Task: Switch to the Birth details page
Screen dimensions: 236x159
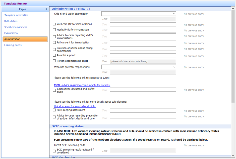Action: [x=11, y=21]
